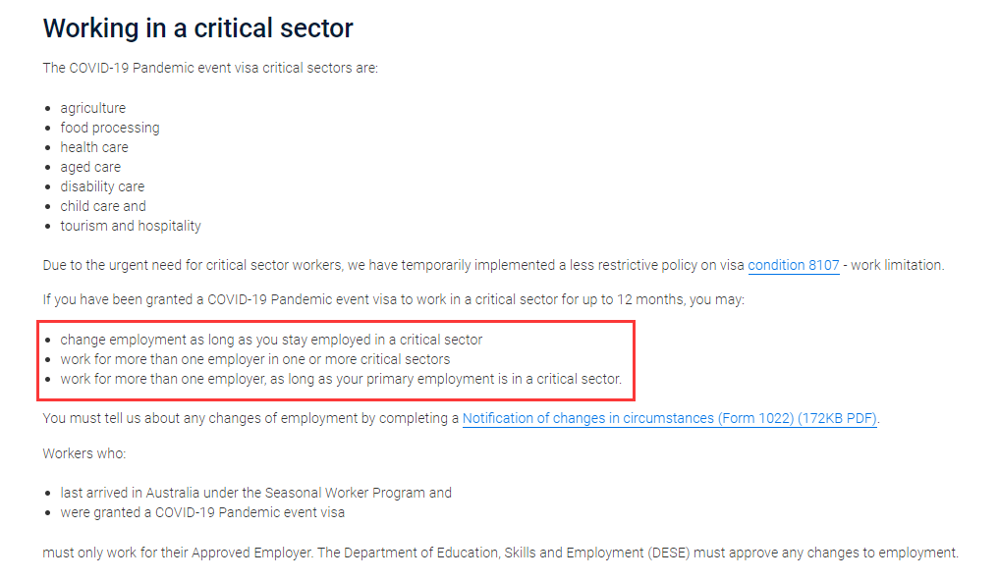Click bullet ending 'one or more critical sectors'
Image resolution: width=999 pixels, height=580 pixels.
point(255,359)
